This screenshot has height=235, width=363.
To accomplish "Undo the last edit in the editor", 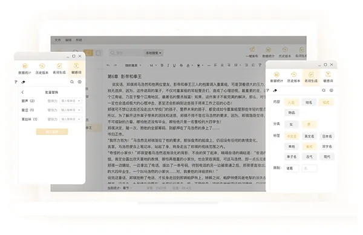I will pos(108,65).
